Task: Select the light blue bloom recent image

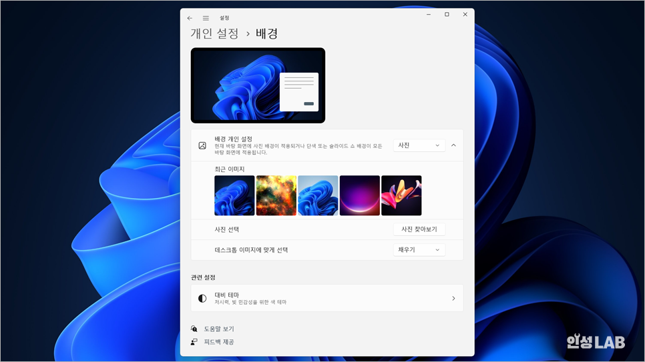Action: pyautogui.click(x=318, y=195)
